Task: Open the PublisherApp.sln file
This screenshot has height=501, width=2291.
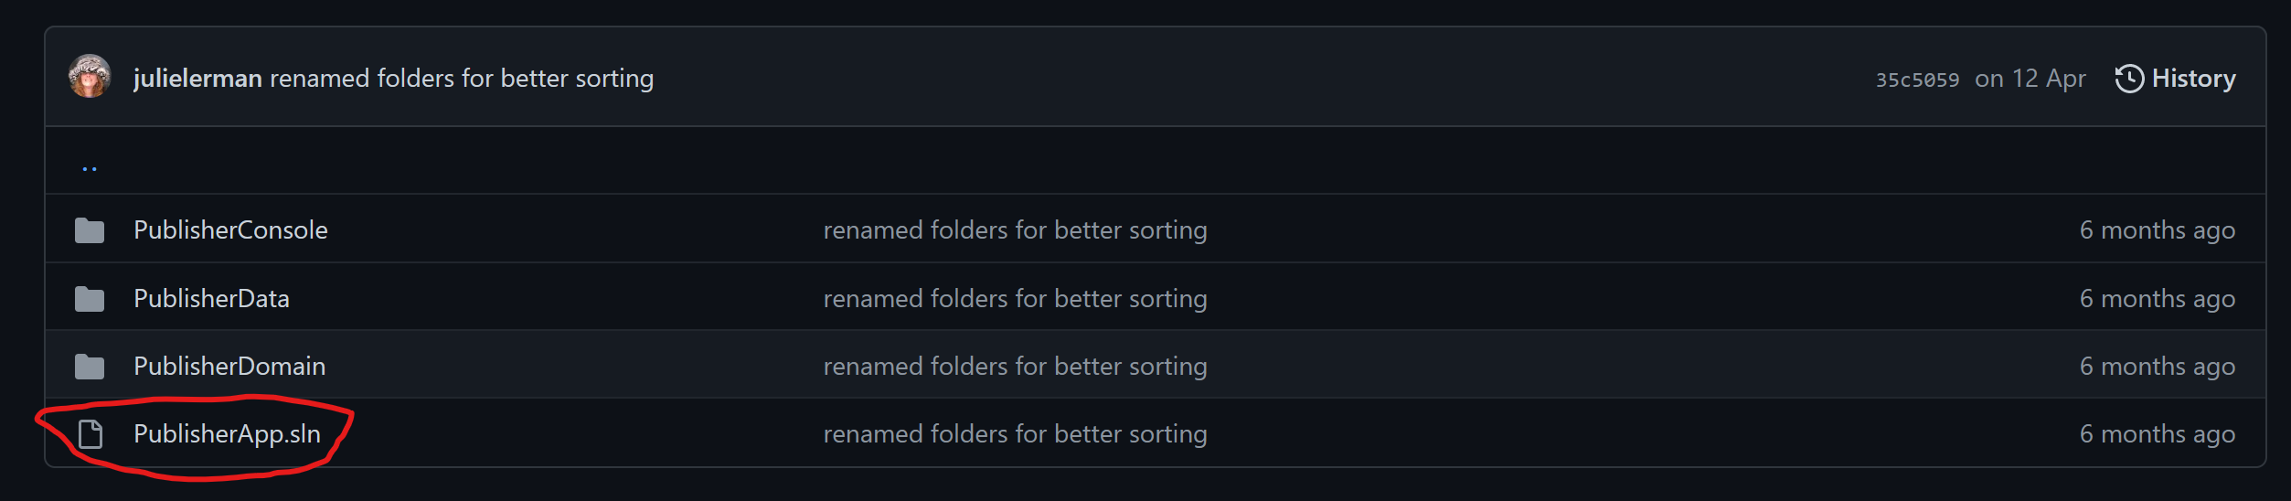Action: (x=227, y=434)
